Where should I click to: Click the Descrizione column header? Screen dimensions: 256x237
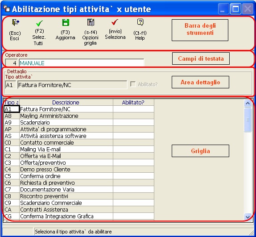pos(66,102)
